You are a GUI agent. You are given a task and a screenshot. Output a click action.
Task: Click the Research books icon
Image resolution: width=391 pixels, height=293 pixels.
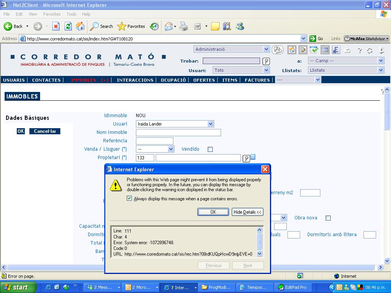point(227,26)
